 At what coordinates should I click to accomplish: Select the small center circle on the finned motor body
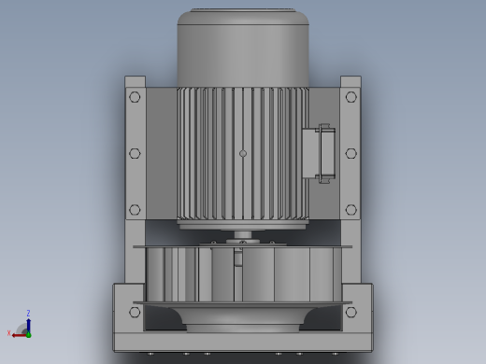(x=243, y=153)
